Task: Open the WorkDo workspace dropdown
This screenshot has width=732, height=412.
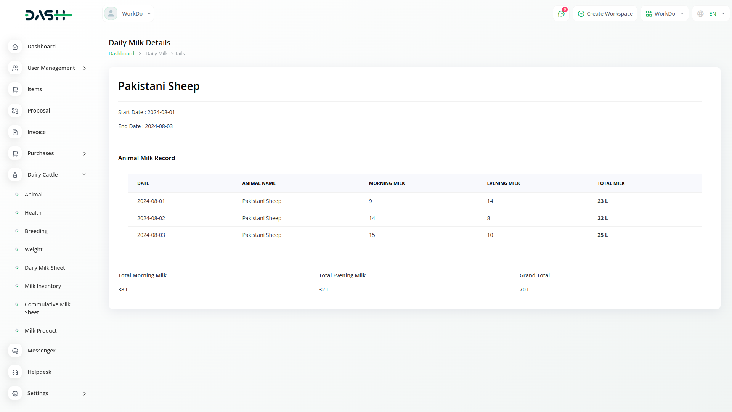Action: point(665,14)
